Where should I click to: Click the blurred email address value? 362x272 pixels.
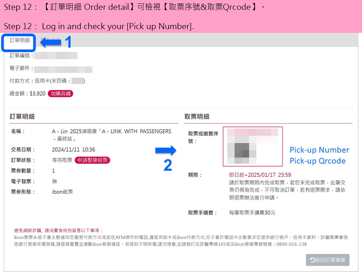(x=63, y=70)
